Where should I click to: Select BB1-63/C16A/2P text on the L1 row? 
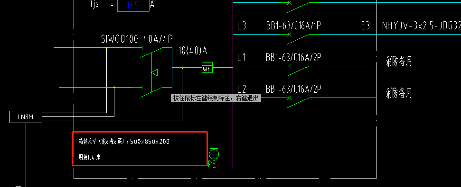[293, 57]
